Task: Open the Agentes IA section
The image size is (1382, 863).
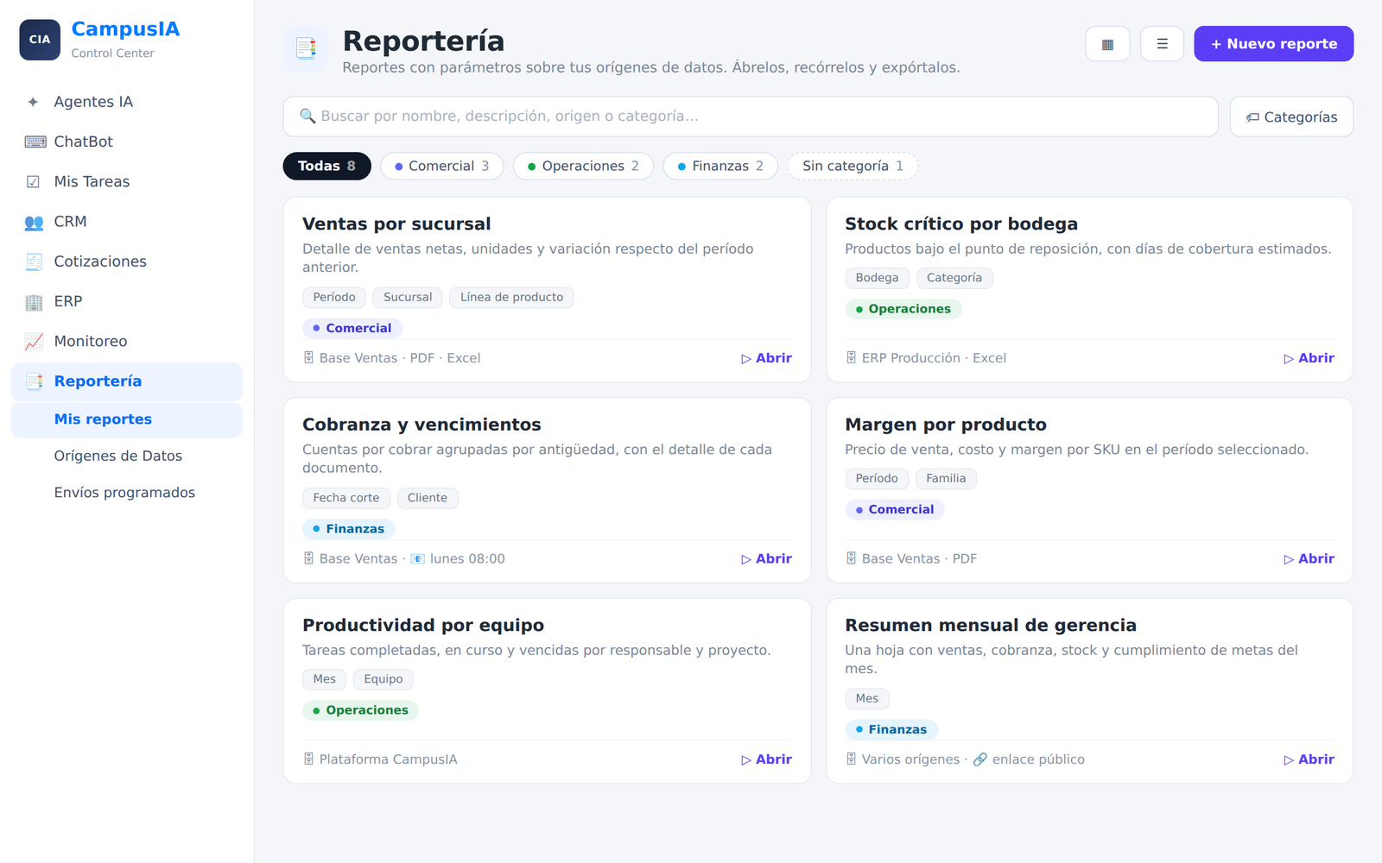Action: [127, 102]
